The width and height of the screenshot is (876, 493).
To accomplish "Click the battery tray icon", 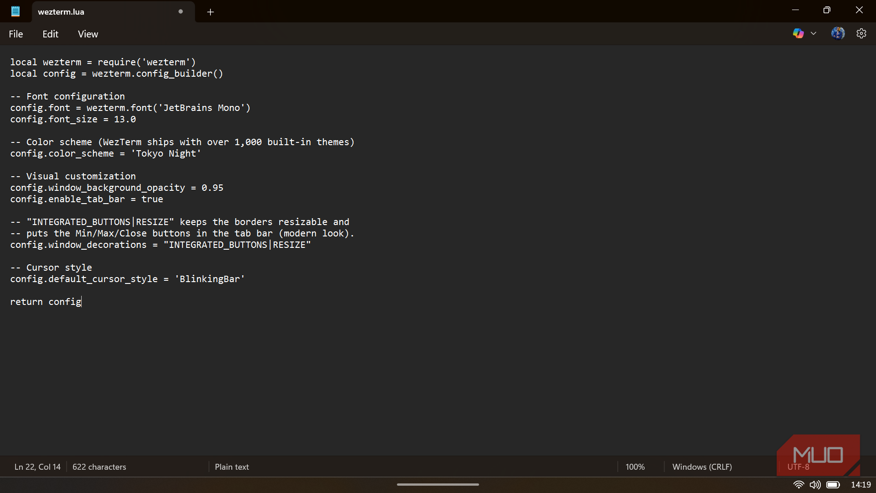I will pos(833,485).
